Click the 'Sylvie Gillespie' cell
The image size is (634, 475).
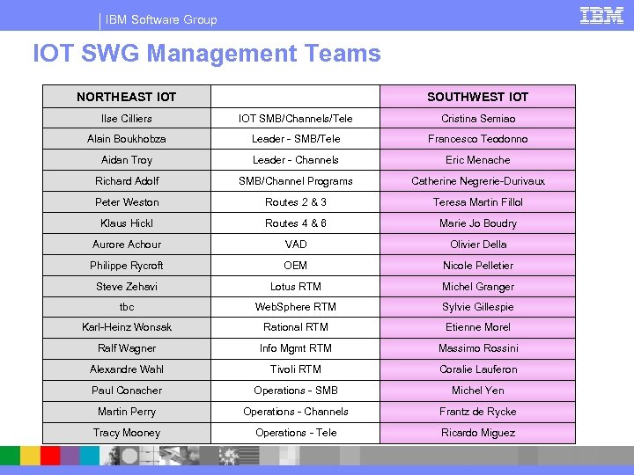coord(477,307)
